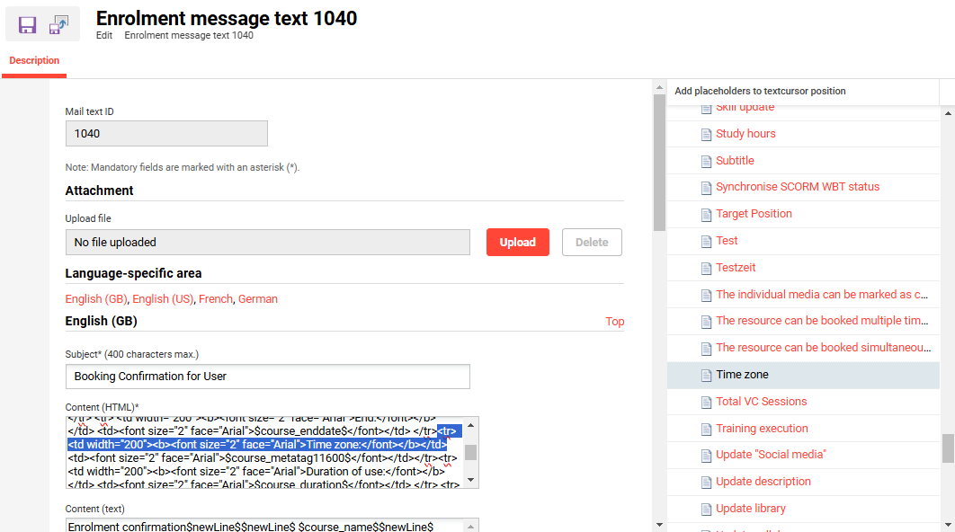
Task: Click the placeholder list vertical scrollbar thumb
Action: click(x=948, y=448)
